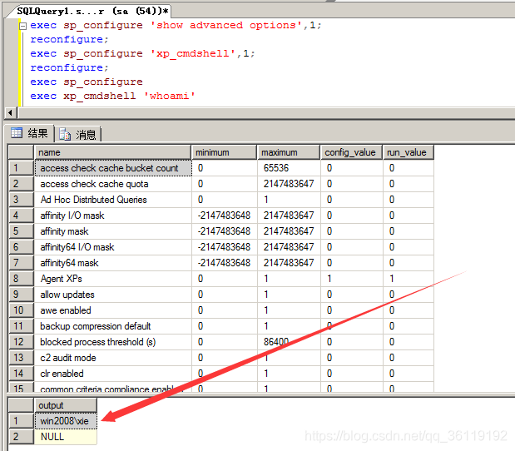This screenshot has width=515, height=451.
Task: Click the editor horizontal scrollbar left arrow
Action: [11, 113]
